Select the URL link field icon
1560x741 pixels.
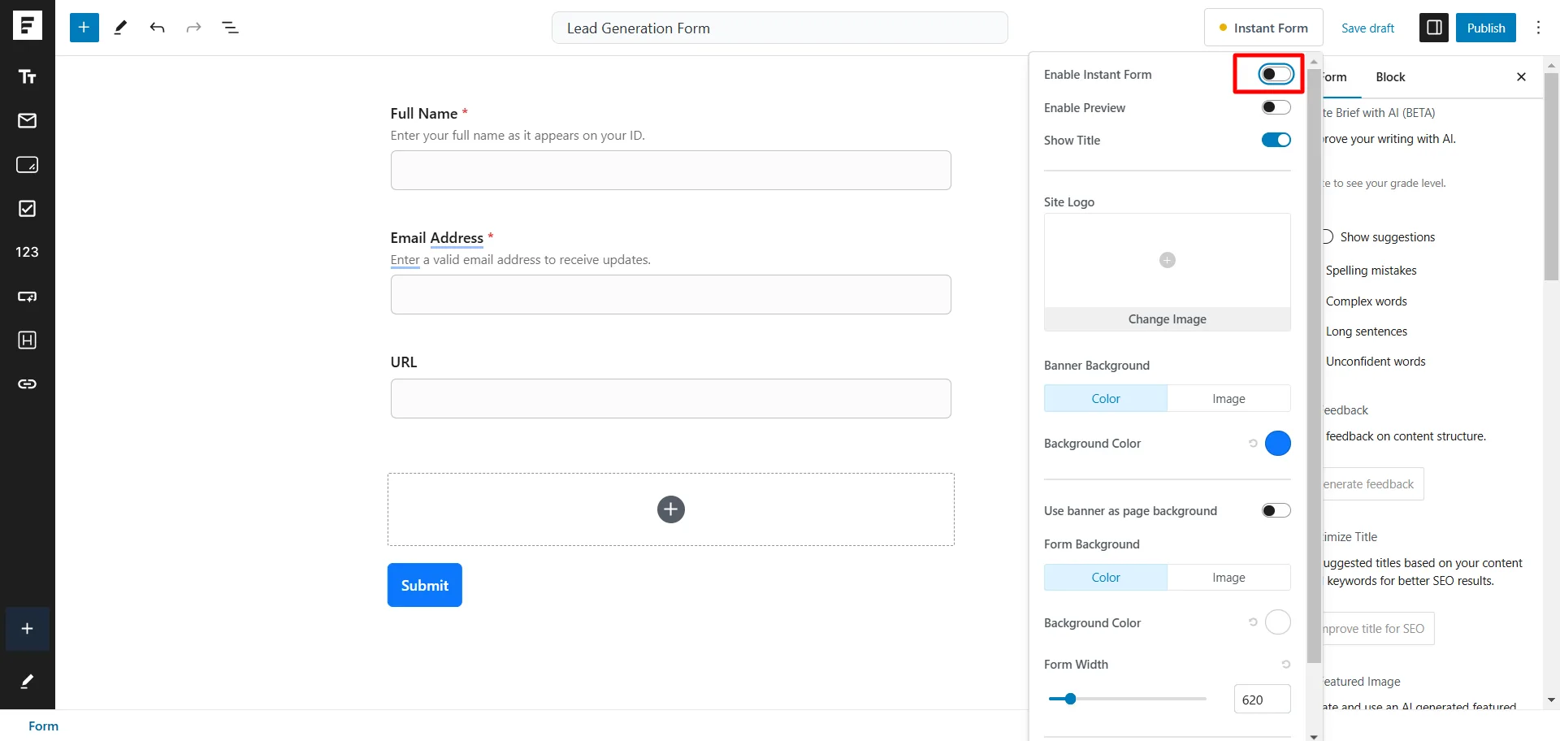click(x=27, y=383)
